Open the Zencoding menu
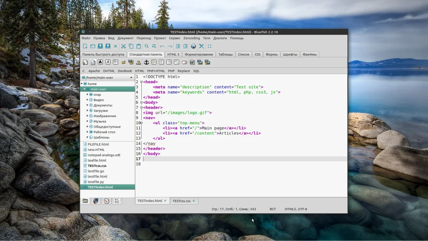428x241 pixels. [x=191, y=38]
